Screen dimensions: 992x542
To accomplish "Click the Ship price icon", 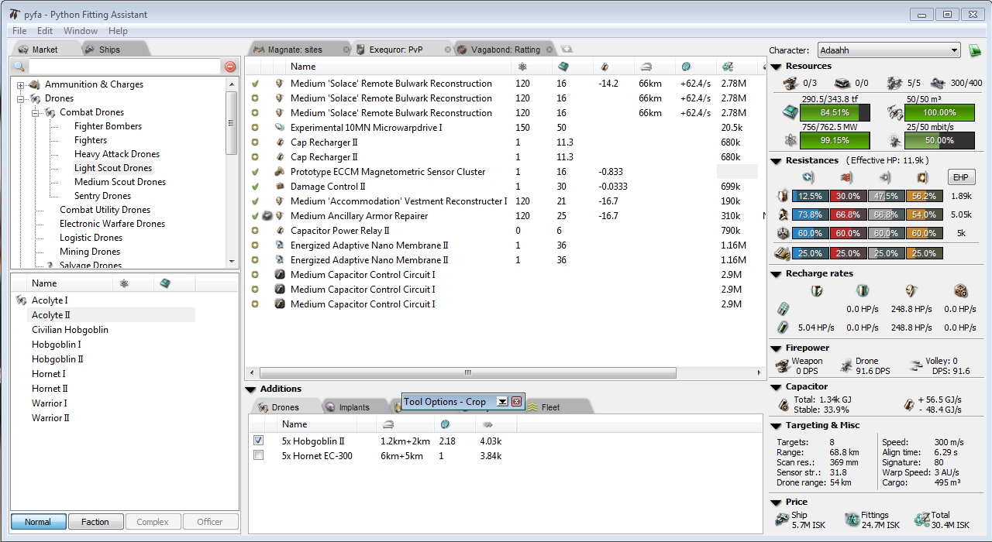I will tap(782, 520).
